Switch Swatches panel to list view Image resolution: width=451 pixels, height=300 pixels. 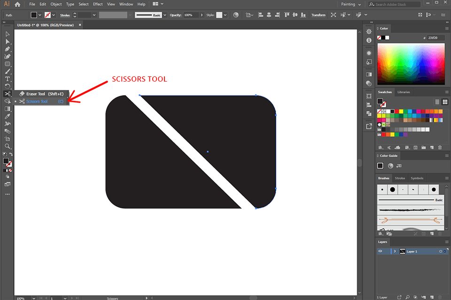point(437,102)
